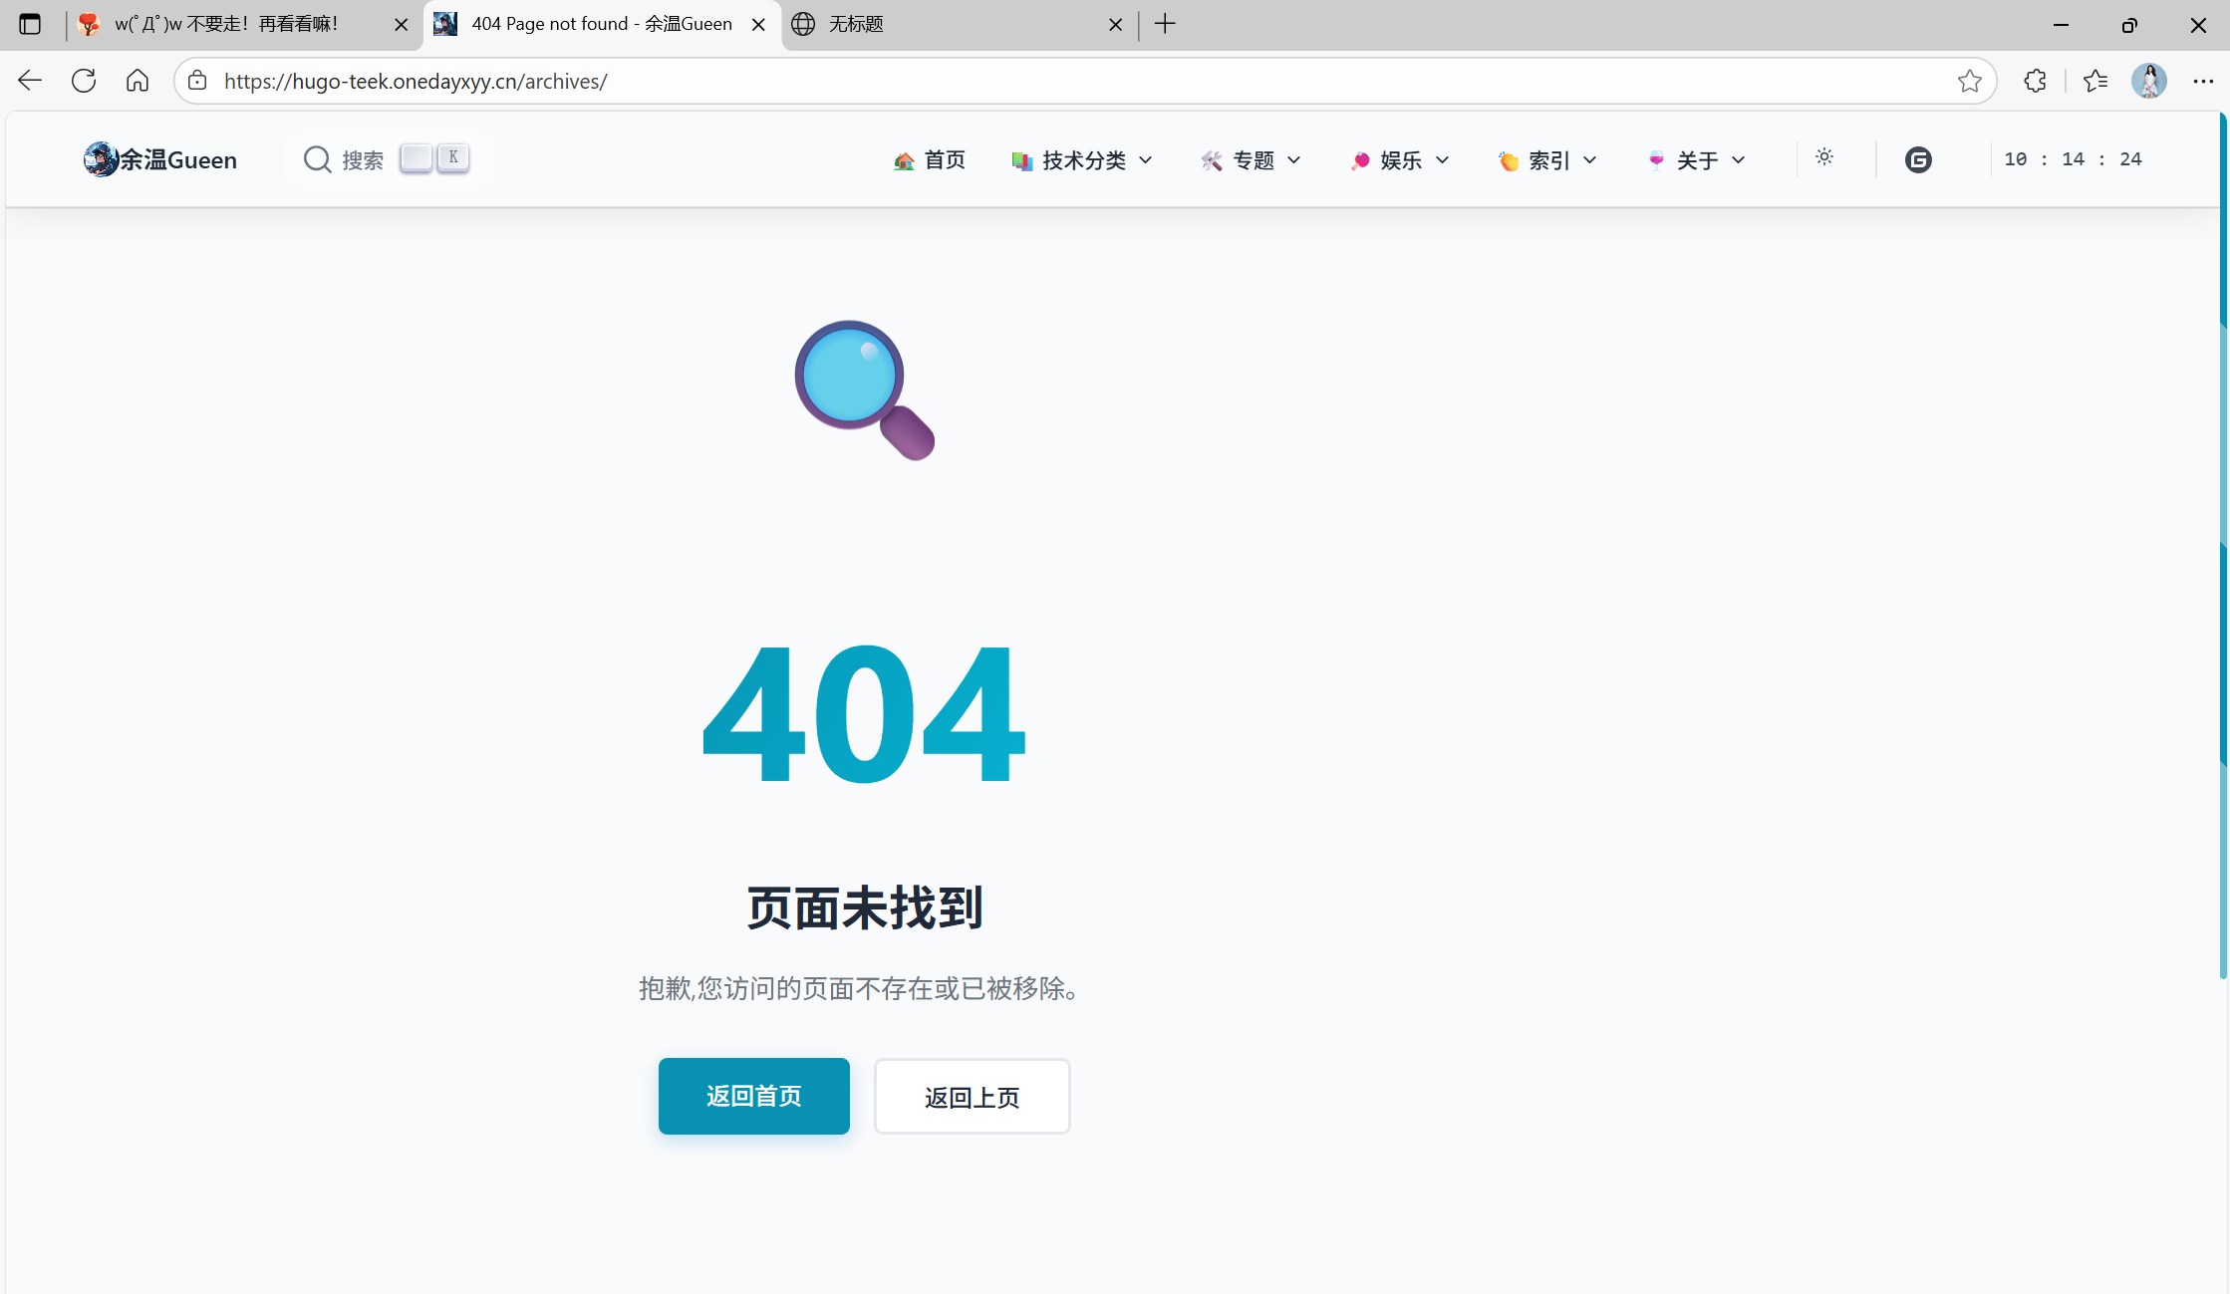
Task: Click the 返回上页 button
Action: point(972,1096)
